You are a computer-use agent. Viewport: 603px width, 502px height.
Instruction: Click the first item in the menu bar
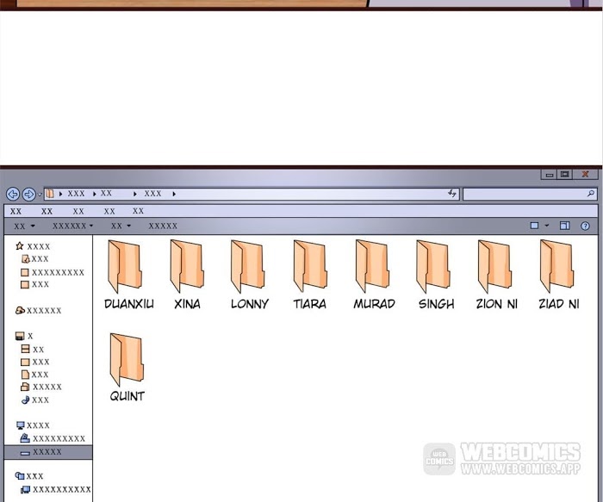tap(16, 211)
